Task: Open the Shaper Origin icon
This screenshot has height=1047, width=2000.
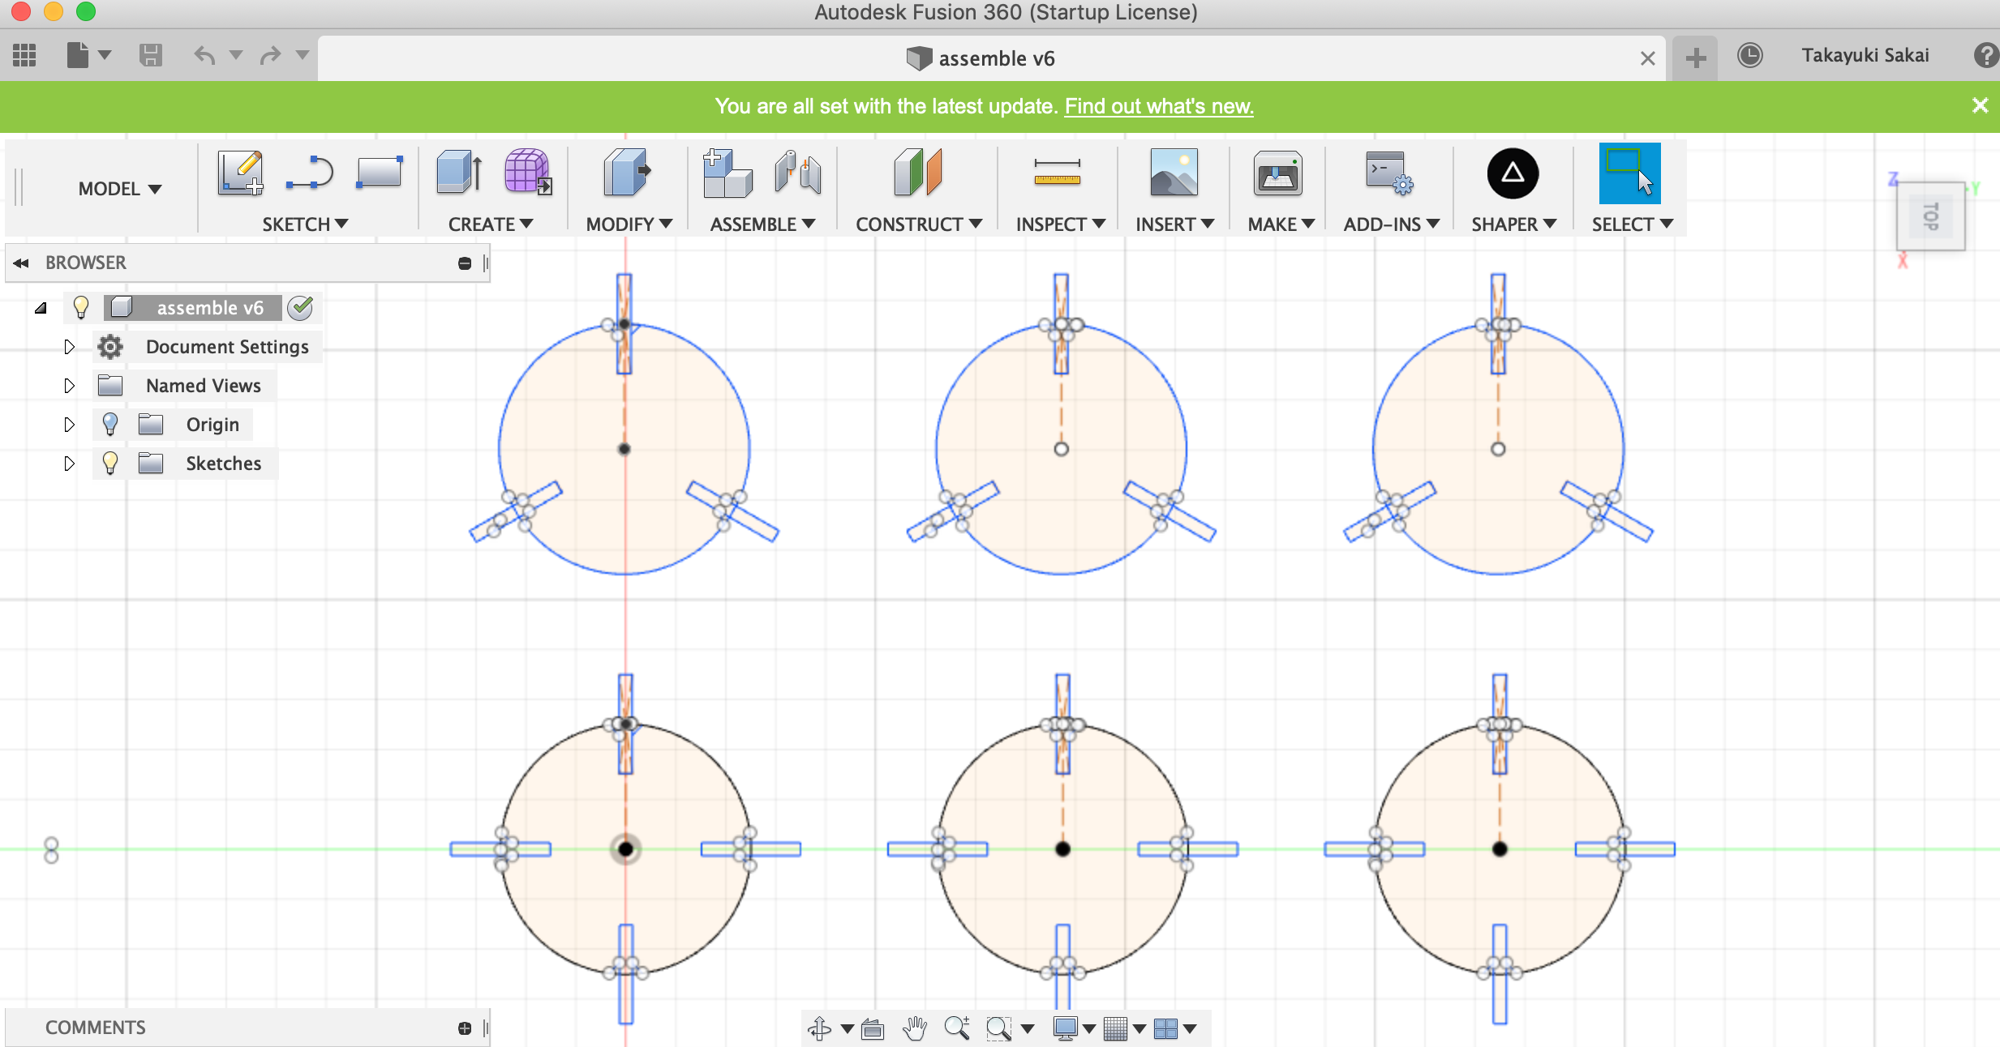Action: point(1513,173)
